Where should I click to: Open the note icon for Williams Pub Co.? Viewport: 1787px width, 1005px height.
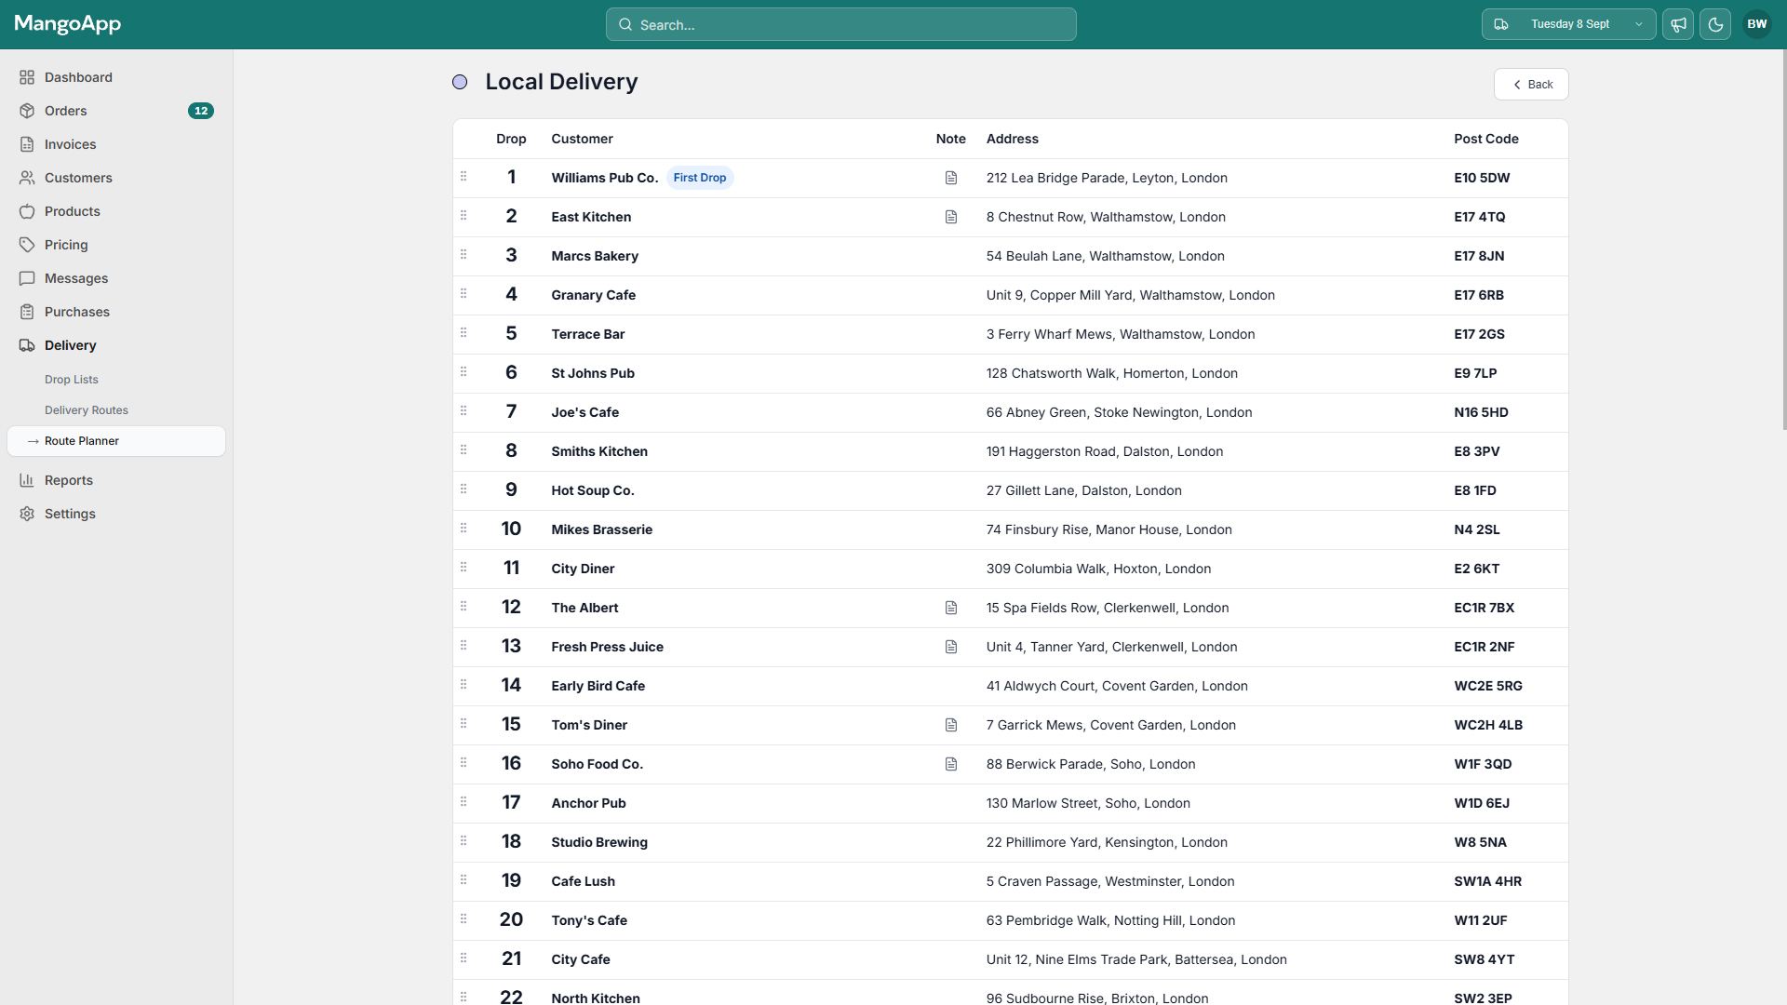[950, 178]
